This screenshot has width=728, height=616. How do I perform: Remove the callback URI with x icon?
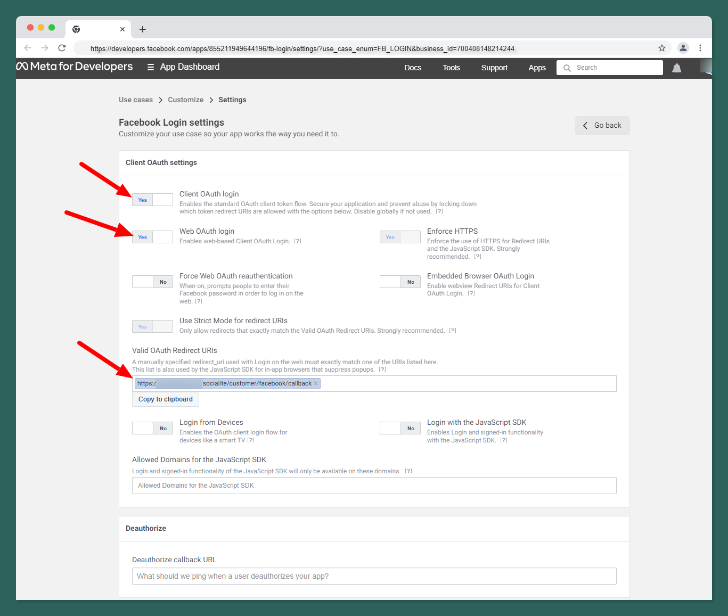316,383
